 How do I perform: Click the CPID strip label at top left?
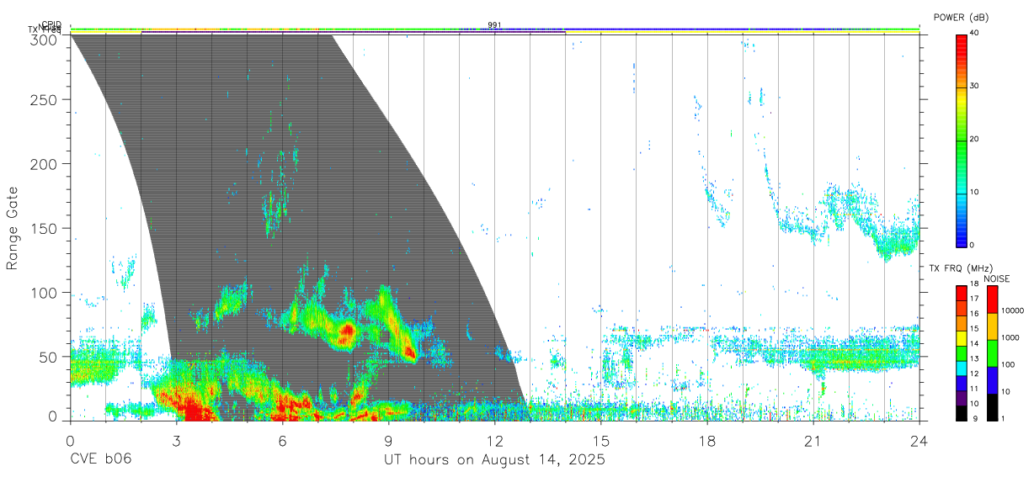[51, 24]
